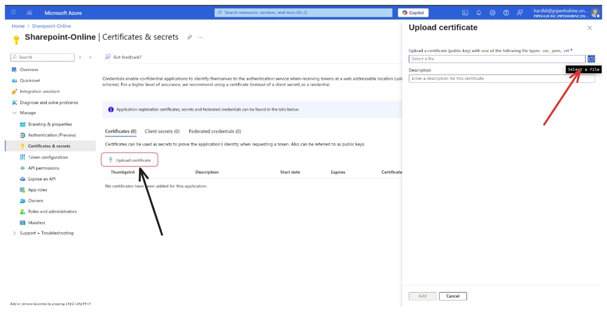Viewport: 607px width, 312px height.
Task: Click the Authentication (Preview) icon
Action: (23, 136)
